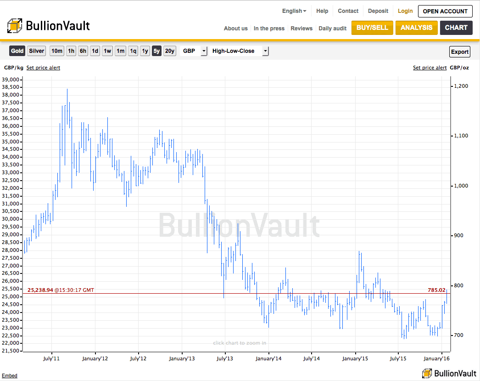Switch chart to 1m timeframe
480x381 pixels.
pos(121,51)
